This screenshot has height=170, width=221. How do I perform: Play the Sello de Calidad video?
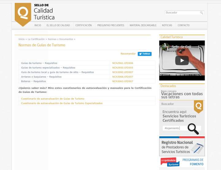[x=182, y=60]
